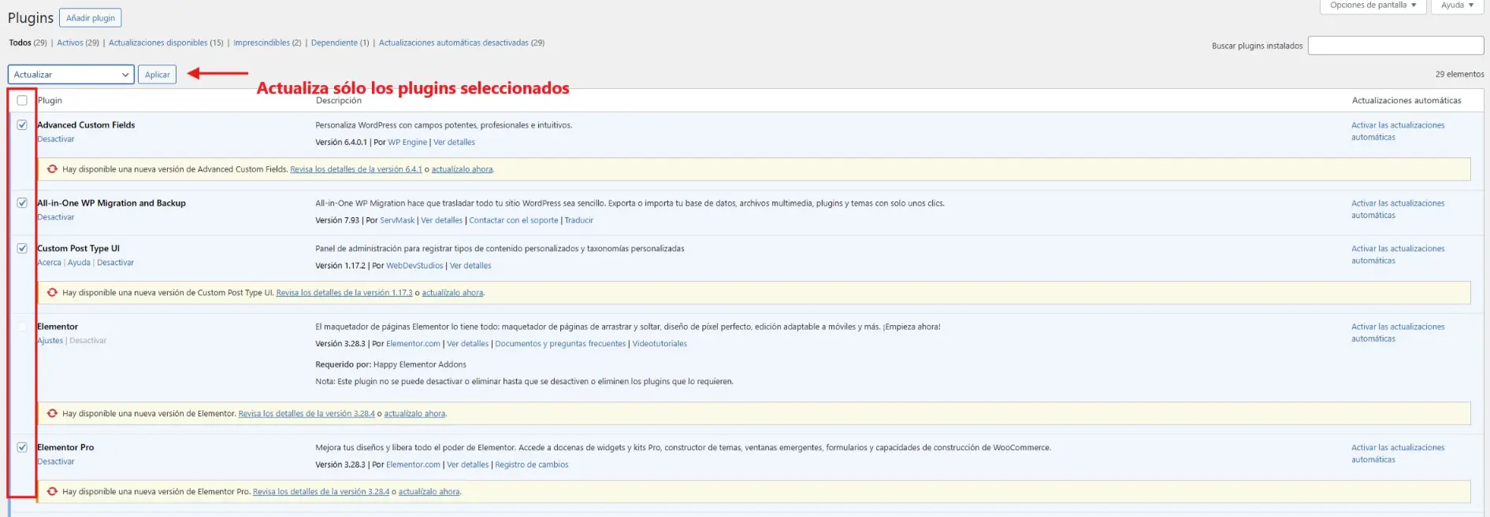Filter by Actualizaciones disponibles
Screen dimensions: 1490x517
point(158,42)
